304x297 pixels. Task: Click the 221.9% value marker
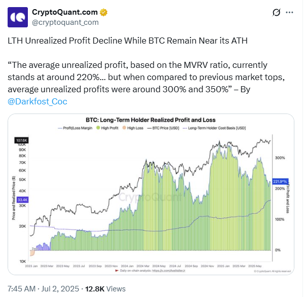(x=280, y=181)
